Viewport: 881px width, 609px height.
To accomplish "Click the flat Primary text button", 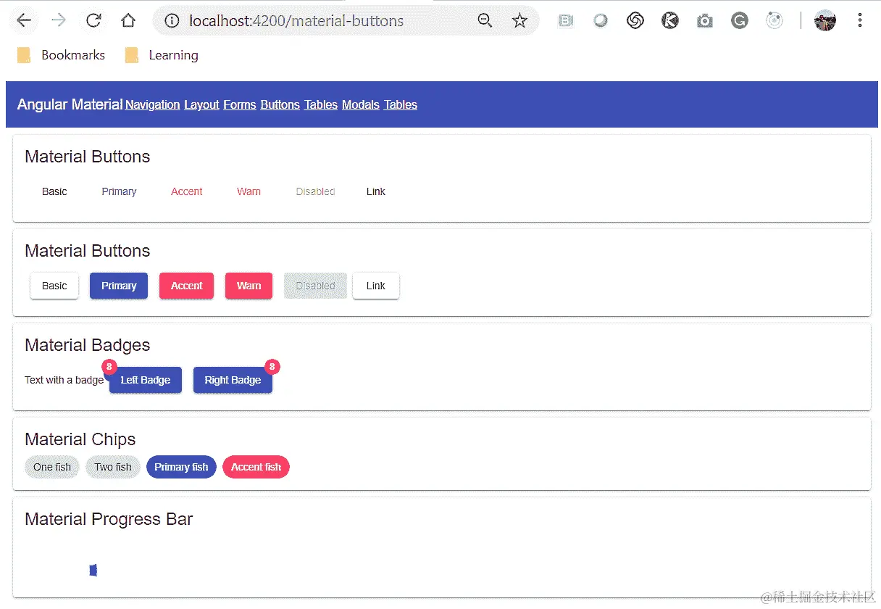I will [119, 191].
